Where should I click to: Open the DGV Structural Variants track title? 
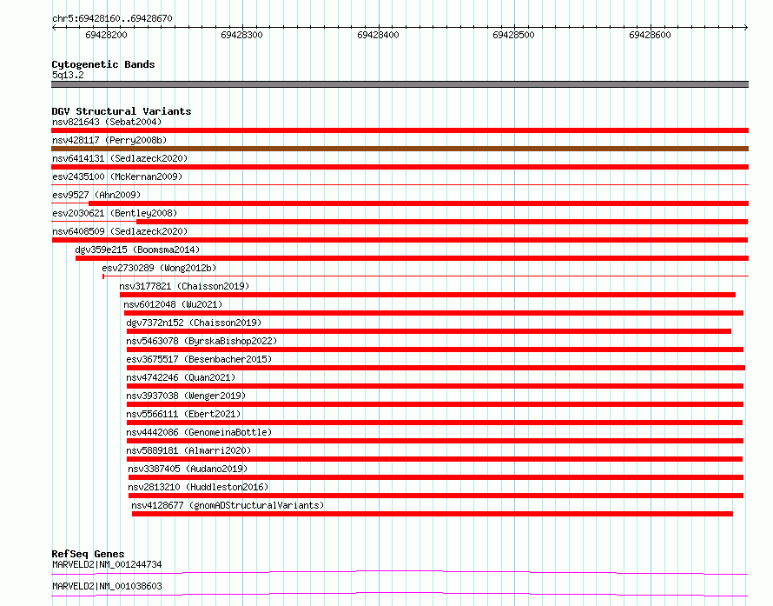tap(122, 111)
